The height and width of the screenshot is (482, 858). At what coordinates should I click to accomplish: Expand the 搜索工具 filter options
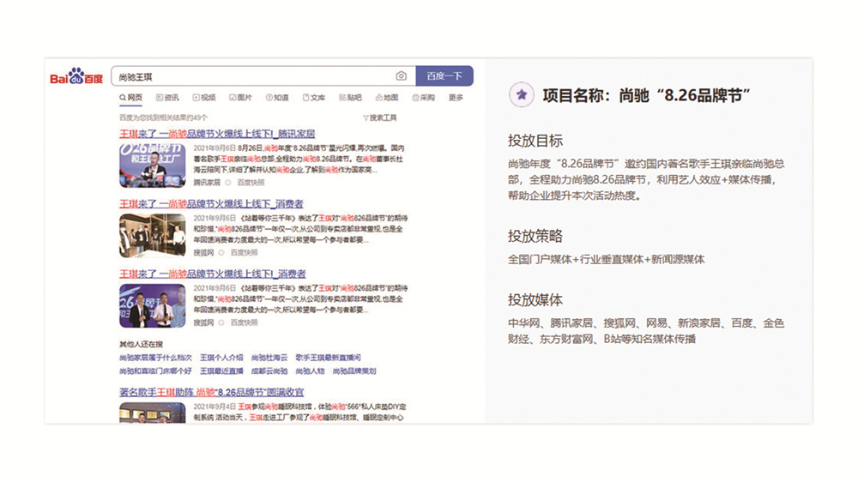tap(380, 117)
